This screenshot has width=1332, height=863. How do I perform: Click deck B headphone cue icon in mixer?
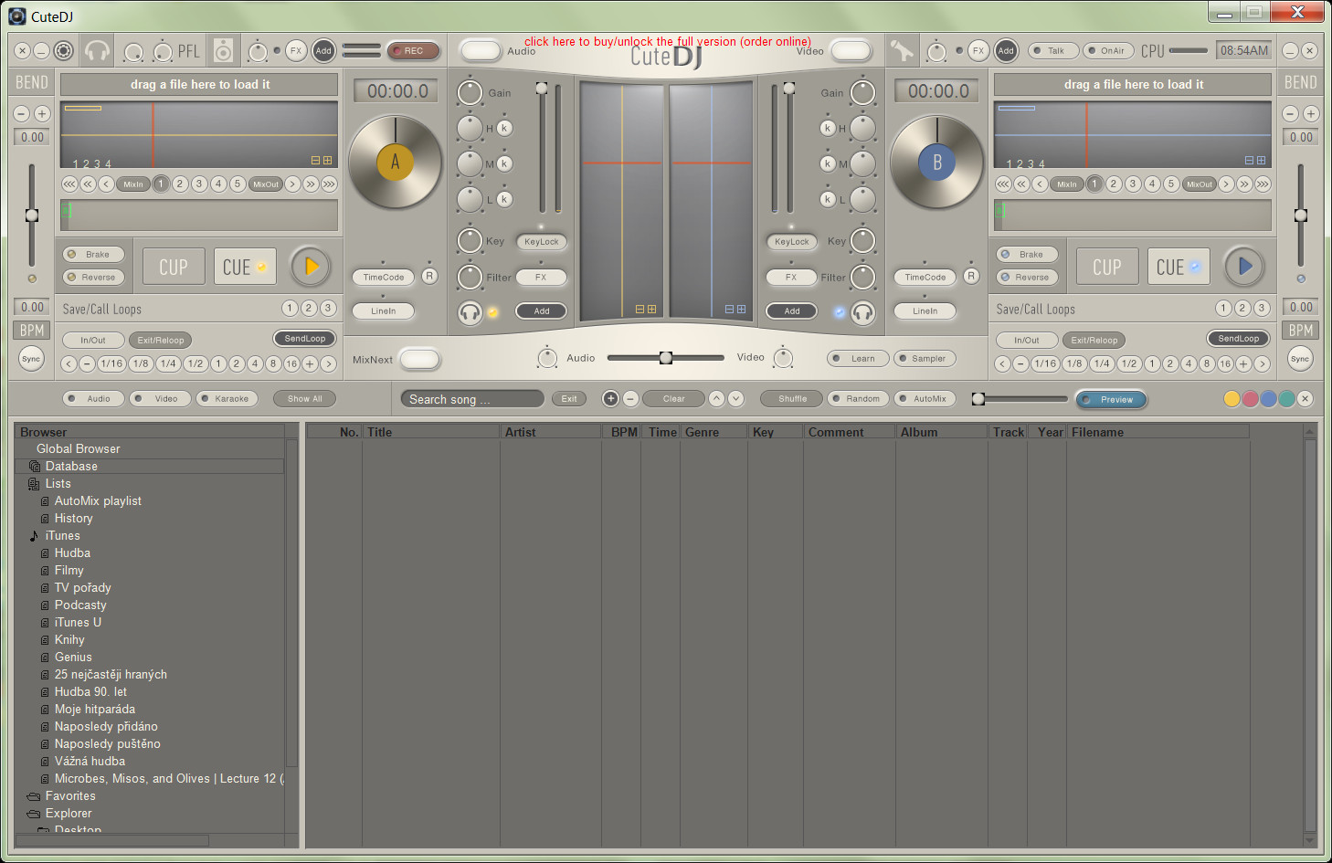point(863,312)
